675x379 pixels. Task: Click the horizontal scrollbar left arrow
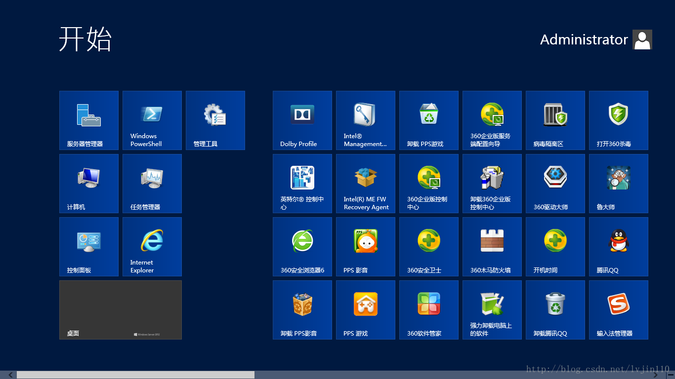(x=10, y=375)
